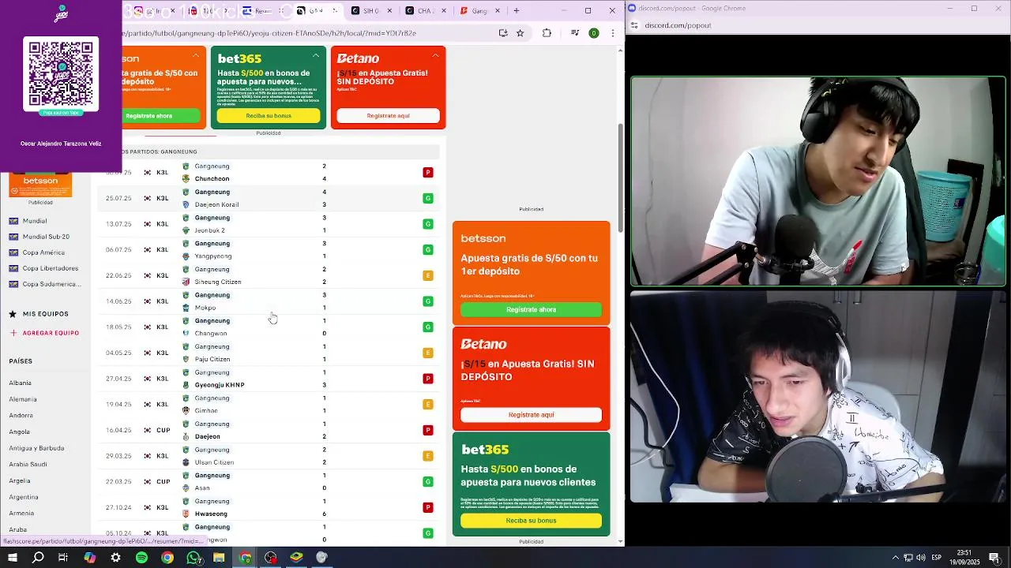Screen dimensions: 1011x568
Task: Select Alemania in the countries list
Action: (22, 399)
